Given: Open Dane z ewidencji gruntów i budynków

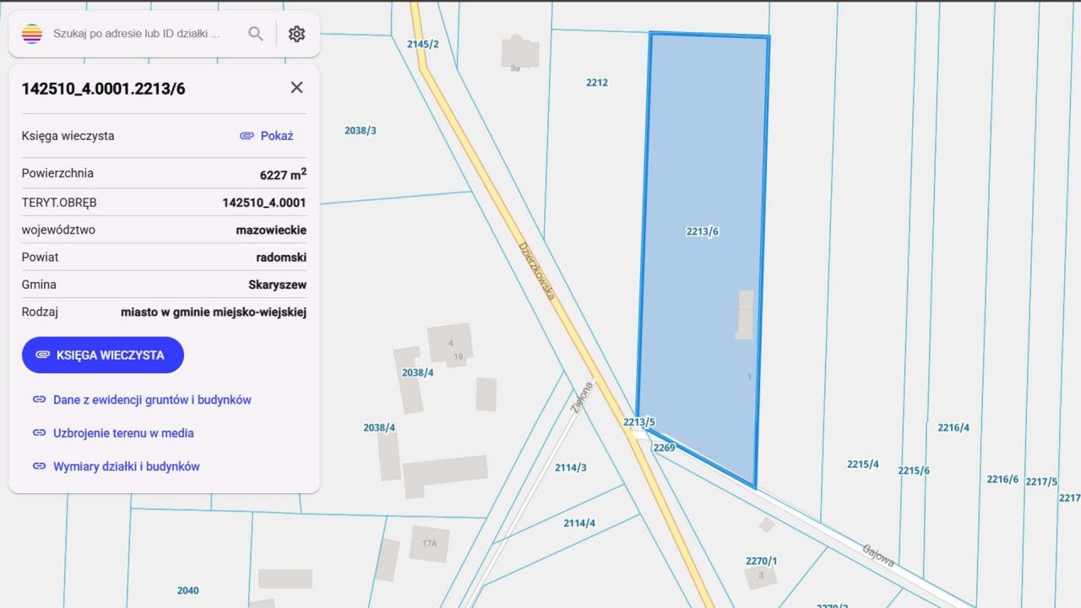Looking at the screenshot, I should (x=153, y=399).
